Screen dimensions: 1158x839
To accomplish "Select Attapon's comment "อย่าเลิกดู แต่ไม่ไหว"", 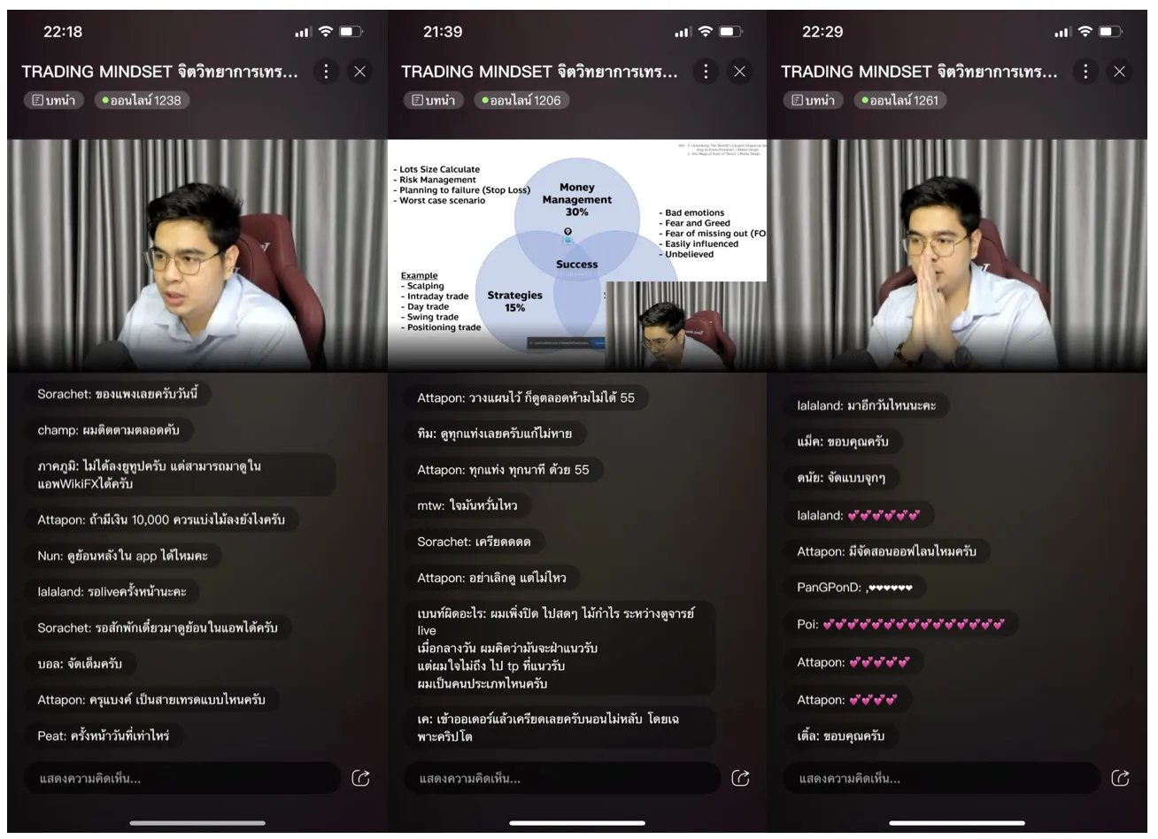I will click(492, 578).
